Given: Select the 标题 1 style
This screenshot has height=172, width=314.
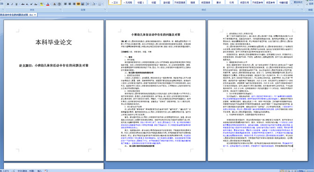Looking at the screenshot, I should [x=141, y=2].
